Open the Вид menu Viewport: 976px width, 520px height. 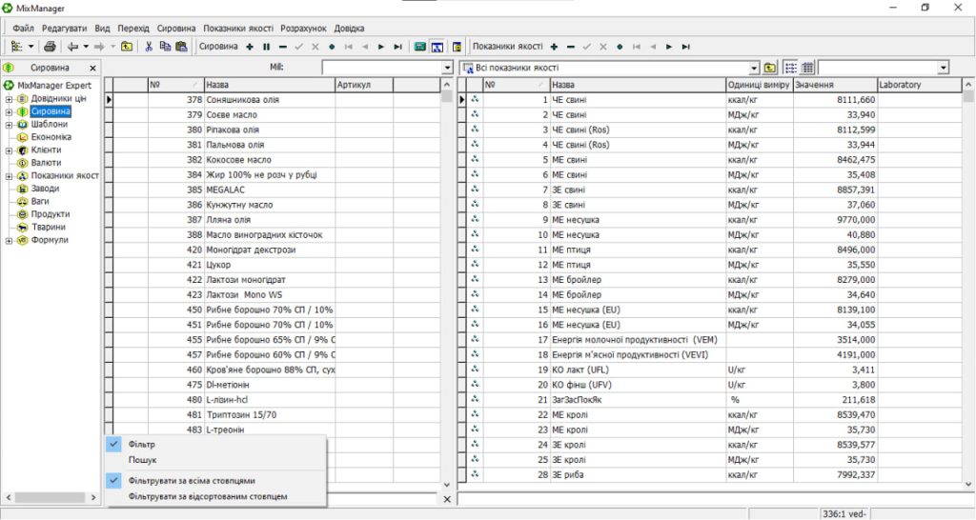[x=102, y=28]
